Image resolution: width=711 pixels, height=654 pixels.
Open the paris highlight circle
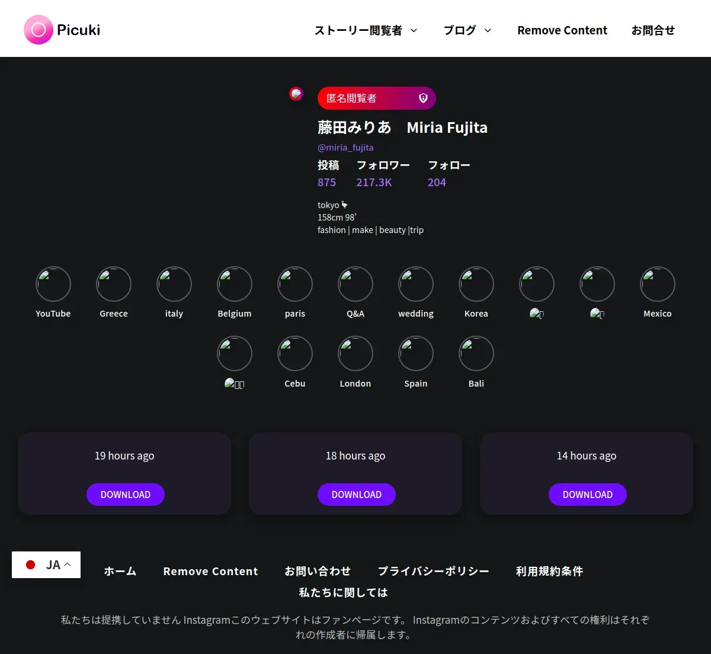pyautogui.click(x=295, y=284)
